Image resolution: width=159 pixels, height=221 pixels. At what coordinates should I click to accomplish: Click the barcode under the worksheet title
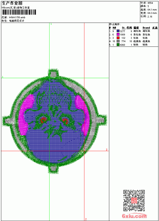tap(19, 12)
